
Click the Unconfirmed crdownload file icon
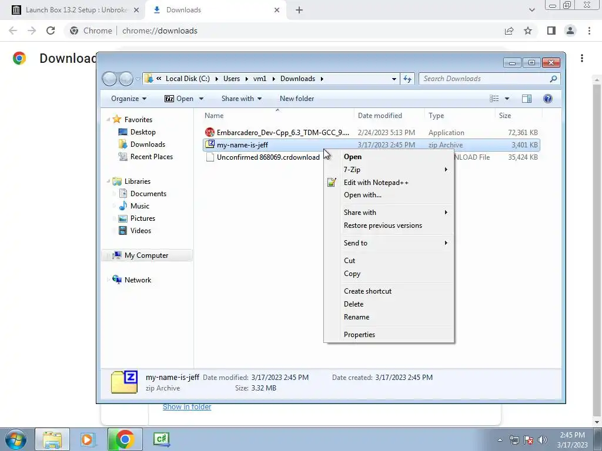pos(210,157)
